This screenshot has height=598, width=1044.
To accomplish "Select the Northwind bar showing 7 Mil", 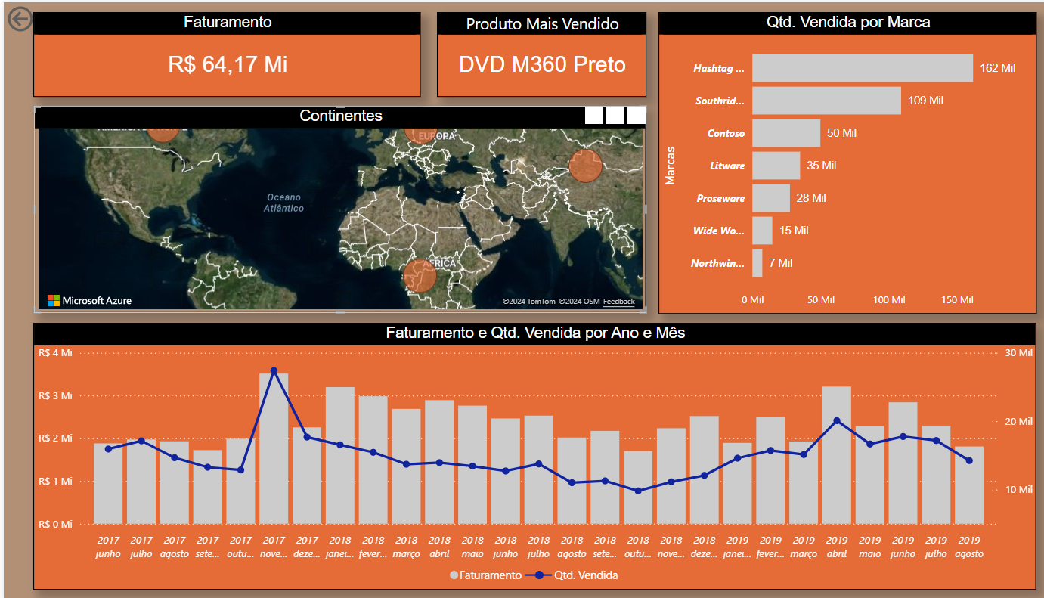I will [757, 263].
